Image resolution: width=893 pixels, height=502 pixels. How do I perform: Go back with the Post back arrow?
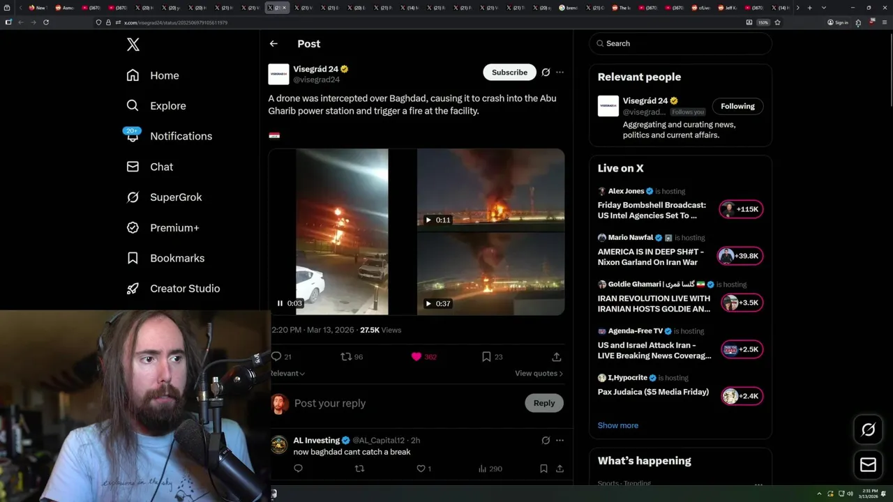point(273,43)
